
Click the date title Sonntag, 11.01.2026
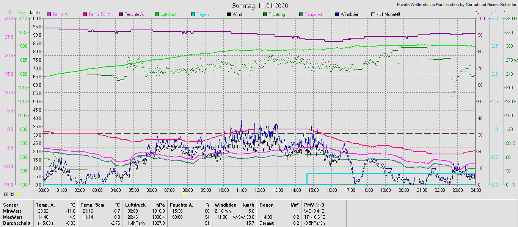260,6
